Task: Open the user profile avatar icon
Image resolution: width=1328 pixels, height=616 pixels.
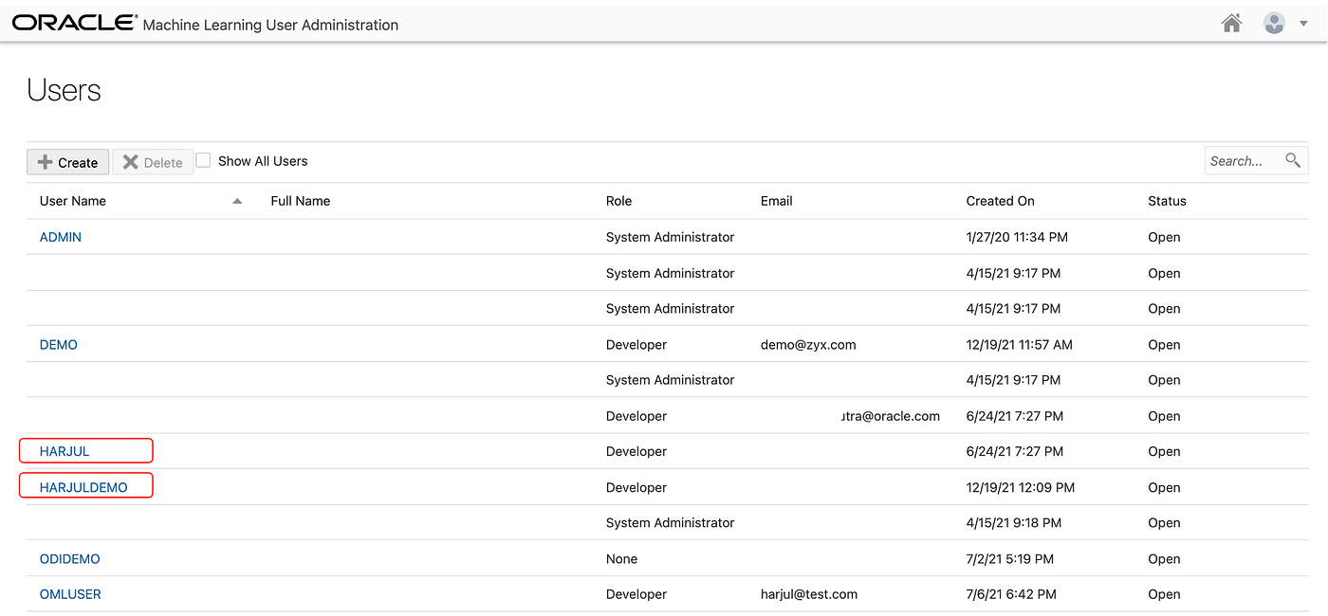Action: pos(1274,23)
